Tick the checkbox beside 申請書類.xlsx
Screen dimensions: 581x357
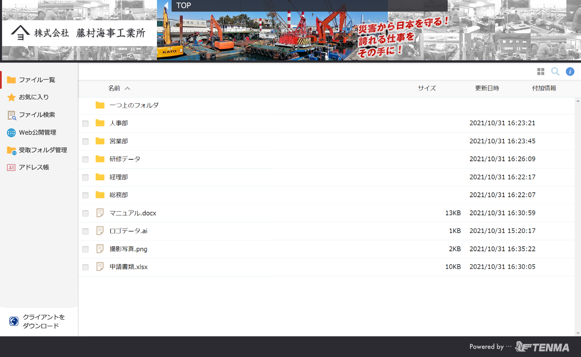point(86,267)
